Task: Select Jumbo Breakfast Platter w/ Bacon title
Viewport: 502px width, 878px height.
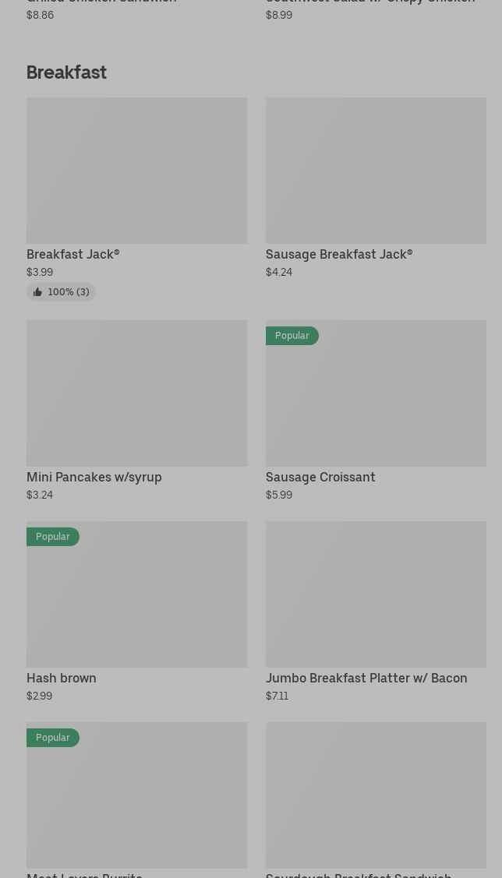Action: click(366, 678)
